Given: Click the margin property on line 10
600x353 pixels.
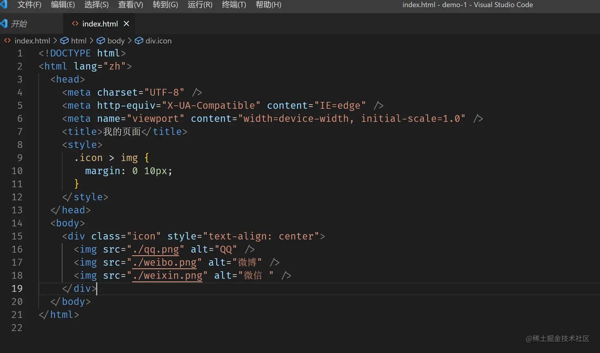Looking at the screenshot, I should coord(103,171).
